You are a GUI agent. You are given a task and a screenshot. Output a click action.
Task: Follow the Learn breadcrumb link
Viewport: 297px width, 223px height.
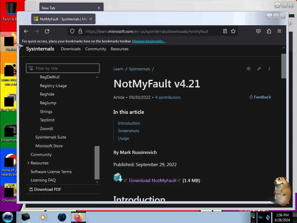tap(118, 69)
